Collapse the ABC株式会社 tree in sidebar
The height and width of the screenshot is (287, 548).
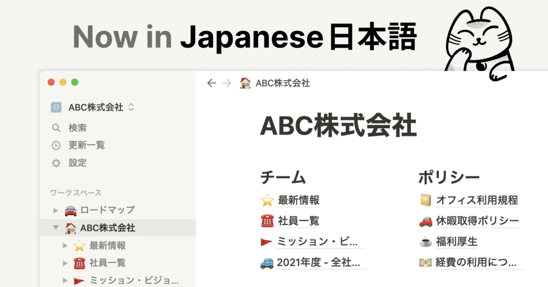click(x=55, y=228)
